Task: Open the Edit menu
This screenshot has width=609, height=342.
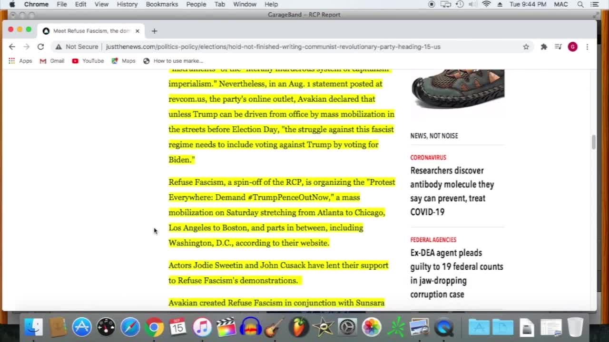Action: [x=80, y=4]
